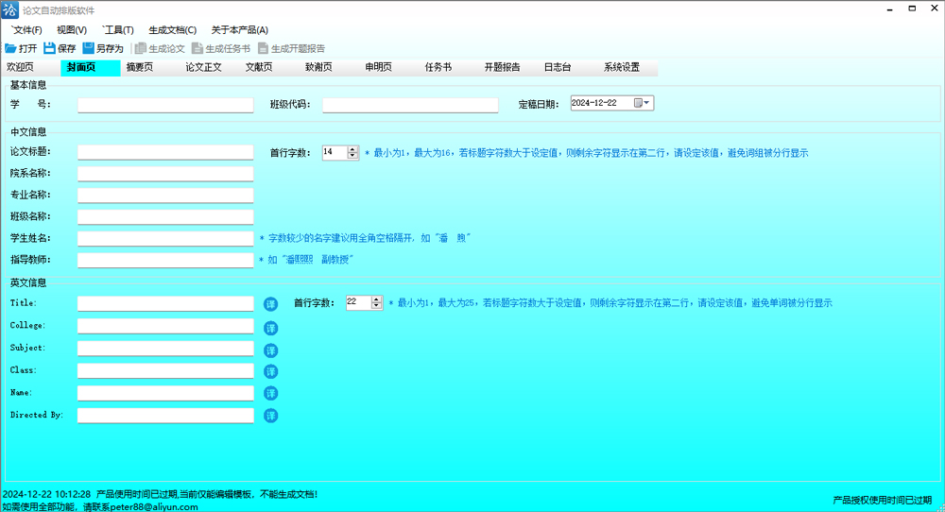
Task: Click the 班级代码 input field
Action: pos(410,105)
